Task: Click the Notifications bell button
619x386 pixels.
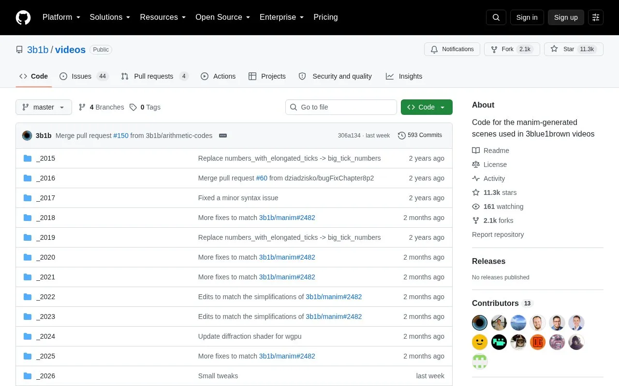Action: (x=452, y=49)
